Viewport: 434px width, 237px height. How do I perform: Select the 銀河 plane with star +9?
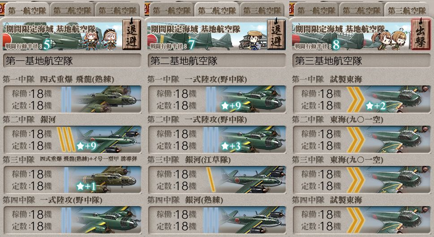coord(73,140)
